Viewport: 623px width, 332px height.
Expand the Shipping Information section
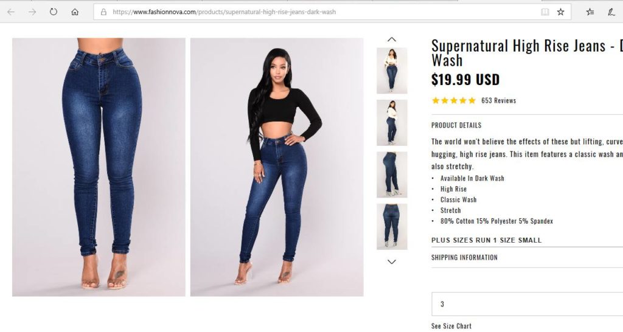(464, 257)
